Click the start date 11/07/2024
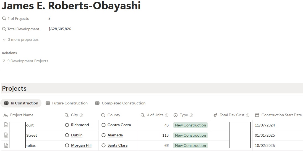Screen dimensions: 303x151 coord(265,125)
